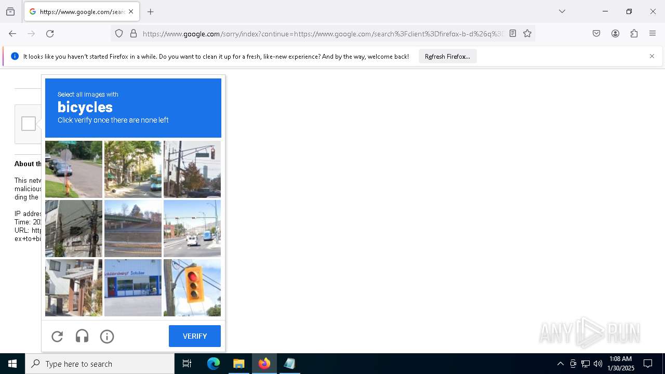This screenshot has height=374, width=665.
Task: Save page to Pocket
Action: tap(596, 34)
